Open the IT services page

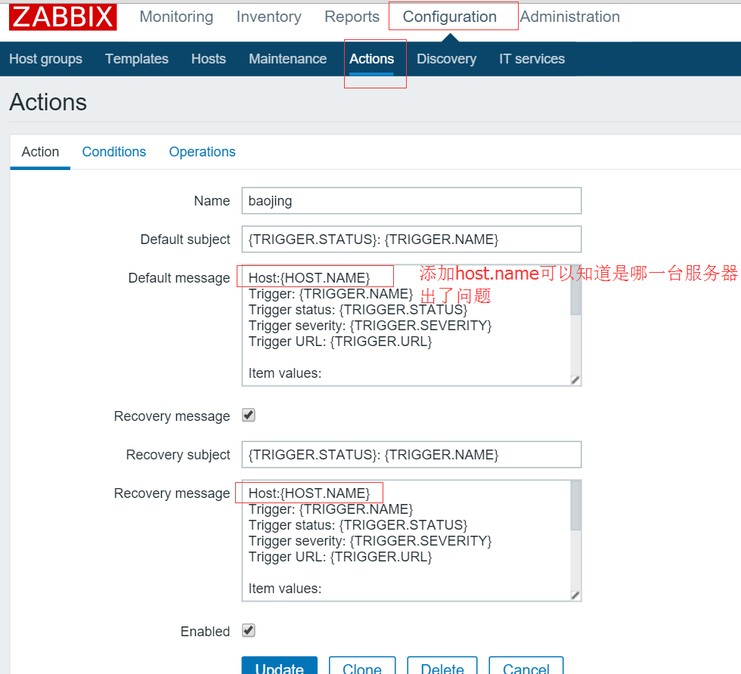tap(532, 58)
